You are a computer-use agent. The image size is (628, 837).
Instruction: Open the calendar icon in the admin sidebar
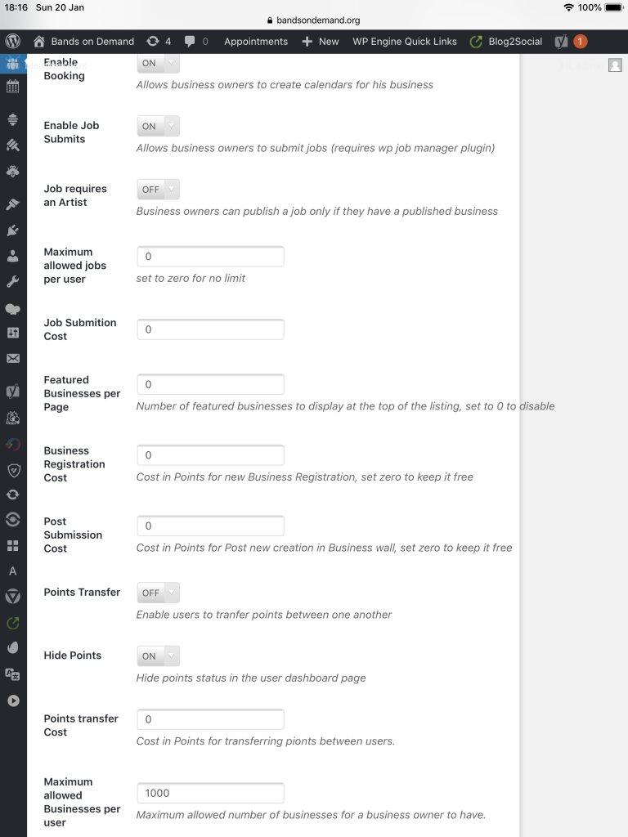click(x=11, y=87)
